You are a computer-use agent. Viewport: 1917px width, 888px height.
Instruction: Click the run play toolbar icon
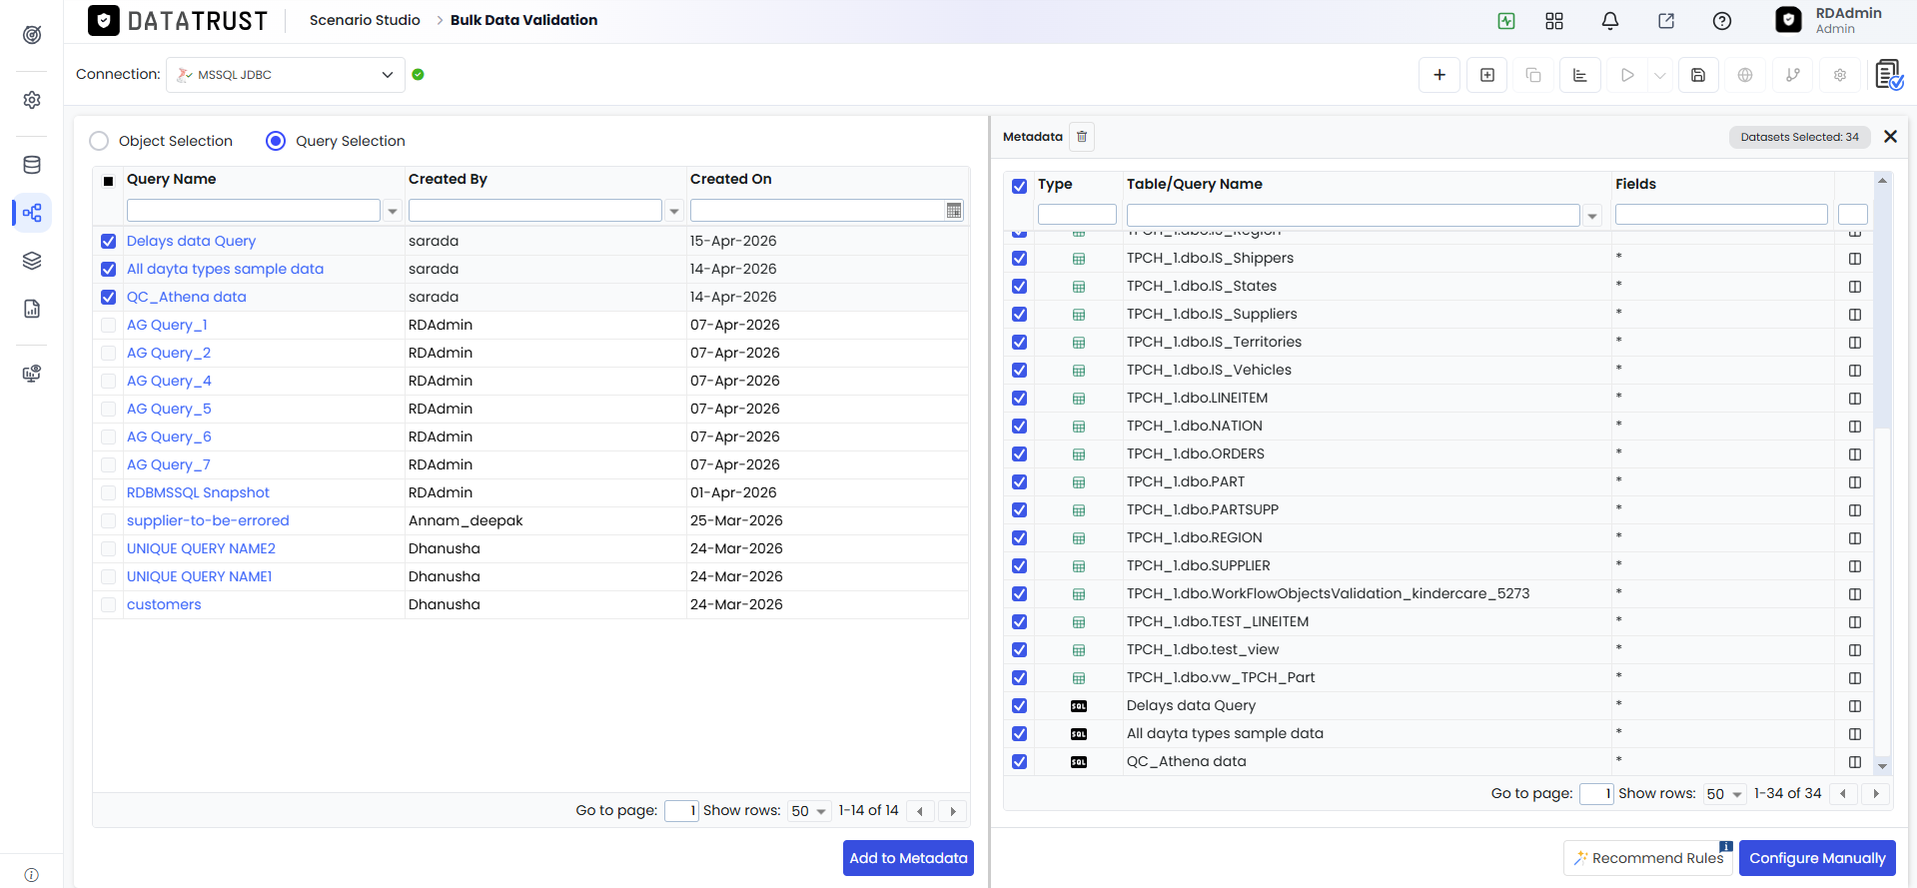(1627, 75)
